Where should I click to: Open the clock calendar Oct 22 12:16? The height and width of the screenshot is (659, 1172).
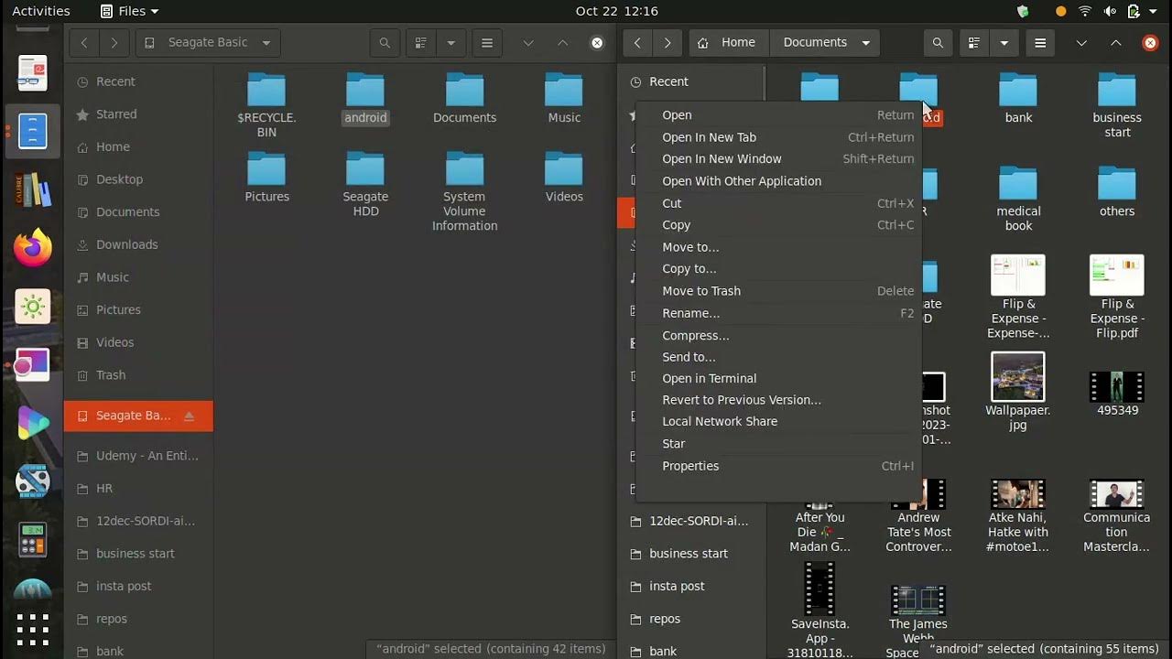click(x=617, y=11)
